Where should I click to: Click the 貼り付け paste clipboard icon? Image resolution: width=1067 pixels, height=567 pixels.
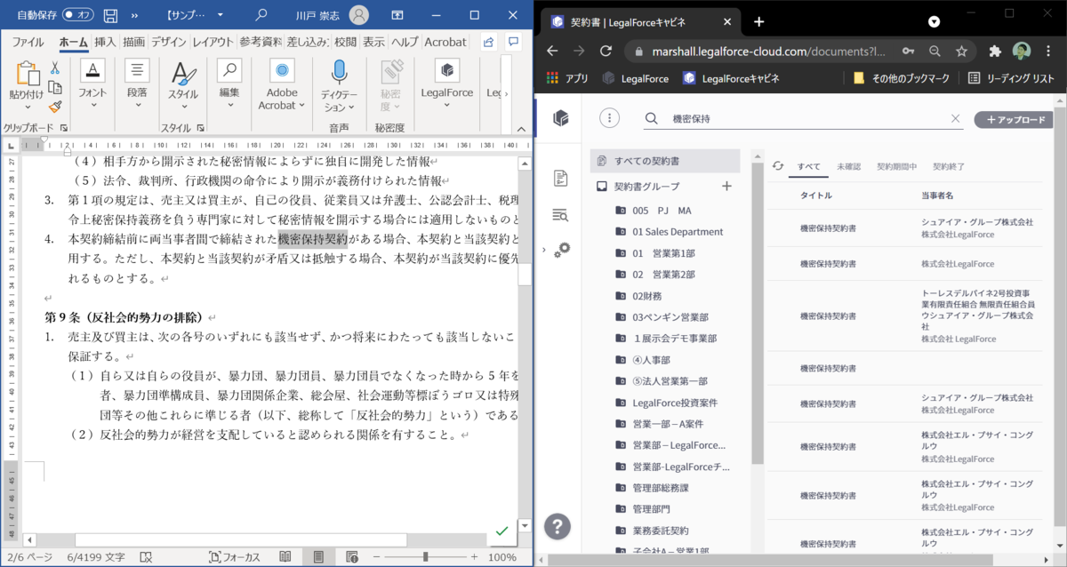[x=27, y=76]
